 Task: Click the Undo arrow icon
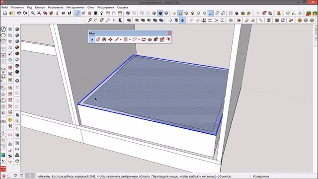point(19,13)
